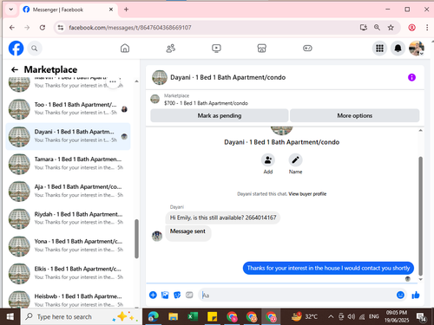The height and width of the screenshot is (325, 434).
Task: Close the Messenger | Facebook tab
Action: tap(111, 10)
